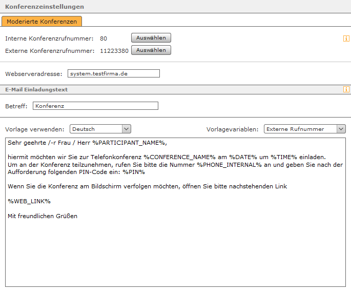
Task: Click the Vorlage verwenden label
Action: [x=35, y=129]
